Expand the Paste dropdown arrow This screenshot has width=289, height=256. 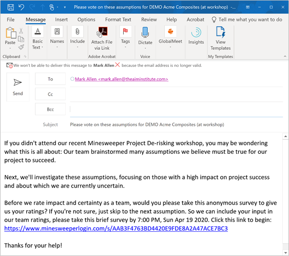pos(10,48)
